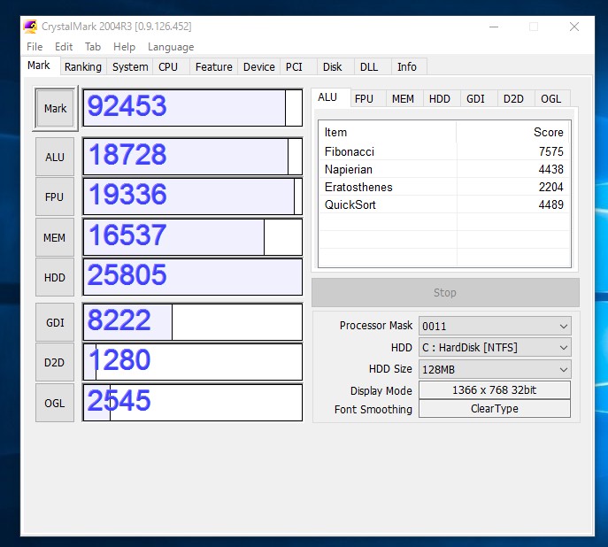Image resolution: width=608 pixels, height=547 pixels.
Task: Run the HDD benchmark button
Action: click(x=55, y=278)
